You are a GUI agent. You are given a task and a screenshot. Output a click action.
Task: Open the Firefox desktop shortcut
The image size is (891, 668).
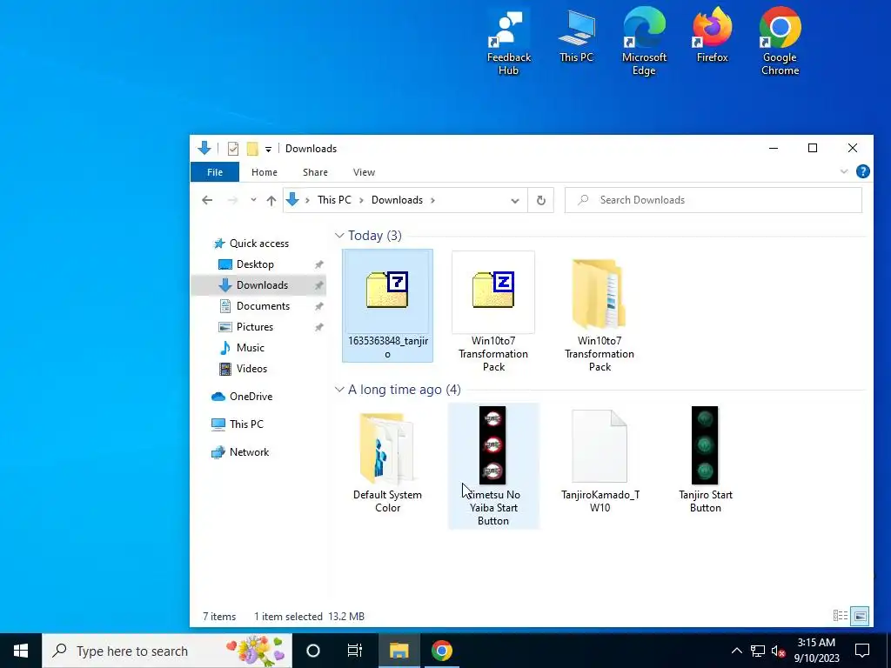[712, 37]
